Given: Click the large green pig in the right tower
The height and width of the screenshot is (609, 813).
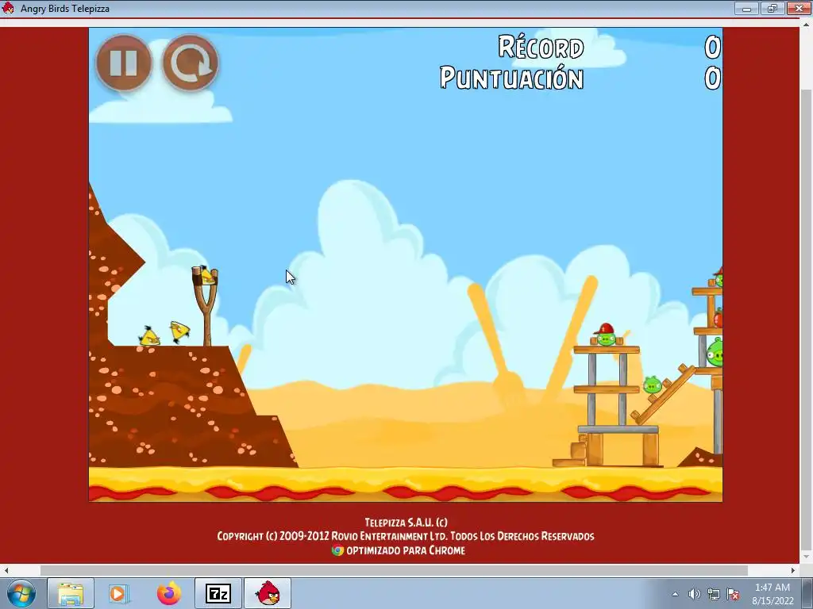Looking at the screenshot, I should (715, 351).
